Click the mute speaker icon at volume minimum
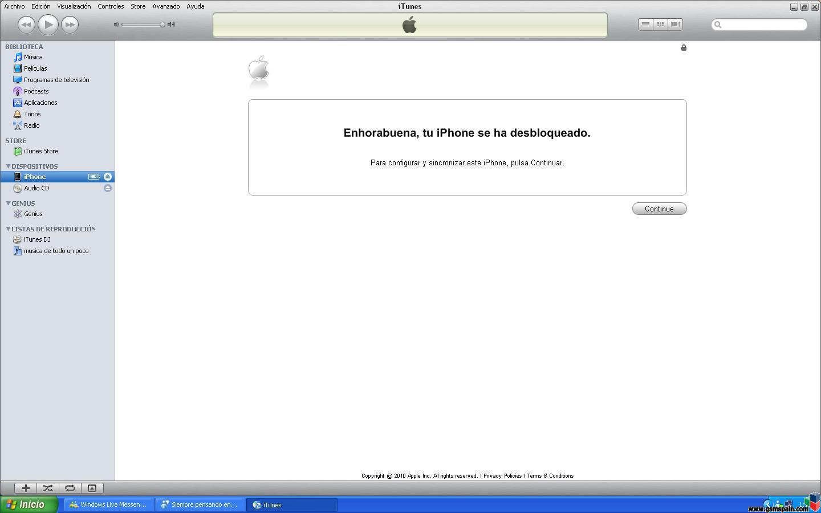Screen dimensions: 821x513 pos(116,25)
